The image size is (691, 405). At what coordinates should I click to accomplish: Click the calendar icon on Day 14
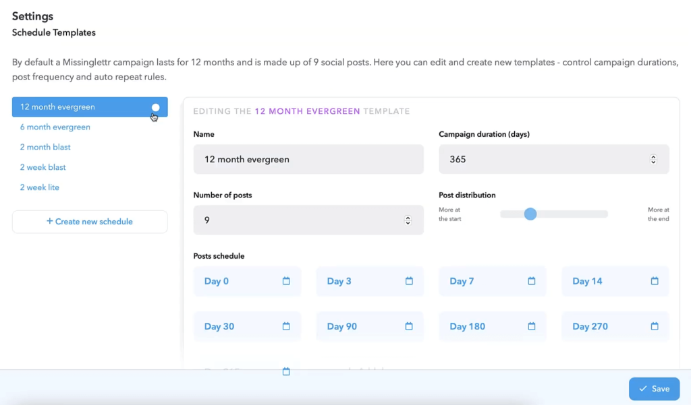(x=655, y=281)
